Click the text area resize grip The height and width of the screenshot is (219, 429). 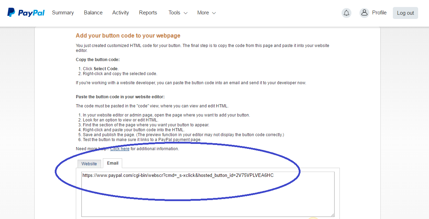pyautogui.click(x=332, y=214)
